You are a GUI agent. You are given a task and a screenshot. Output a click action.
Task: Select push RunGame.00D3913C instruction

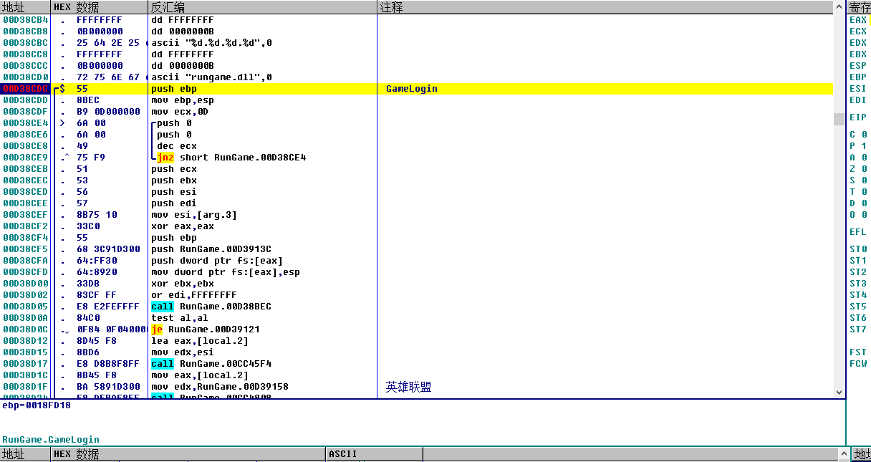click(x=211, y=249)
